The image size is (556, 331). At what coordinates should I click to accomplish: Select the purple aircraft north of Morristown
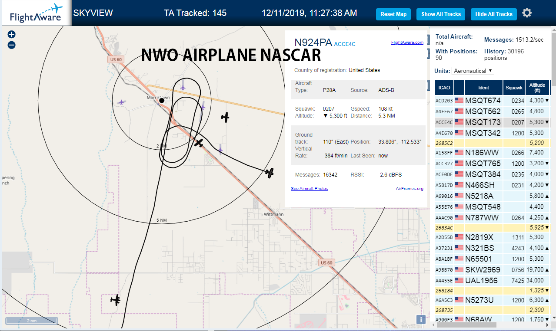(x=183, y=87)
